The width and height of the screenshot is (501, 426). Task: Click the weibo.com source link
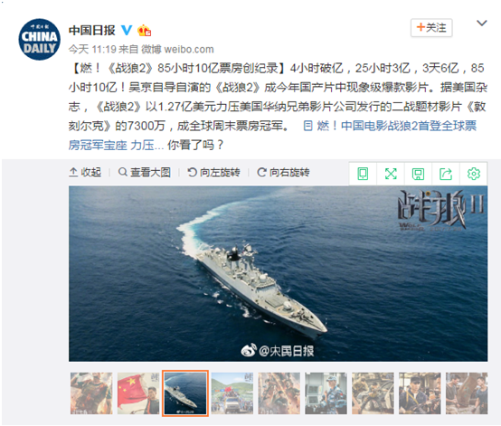pyautogui.click(x=189, y=49)
